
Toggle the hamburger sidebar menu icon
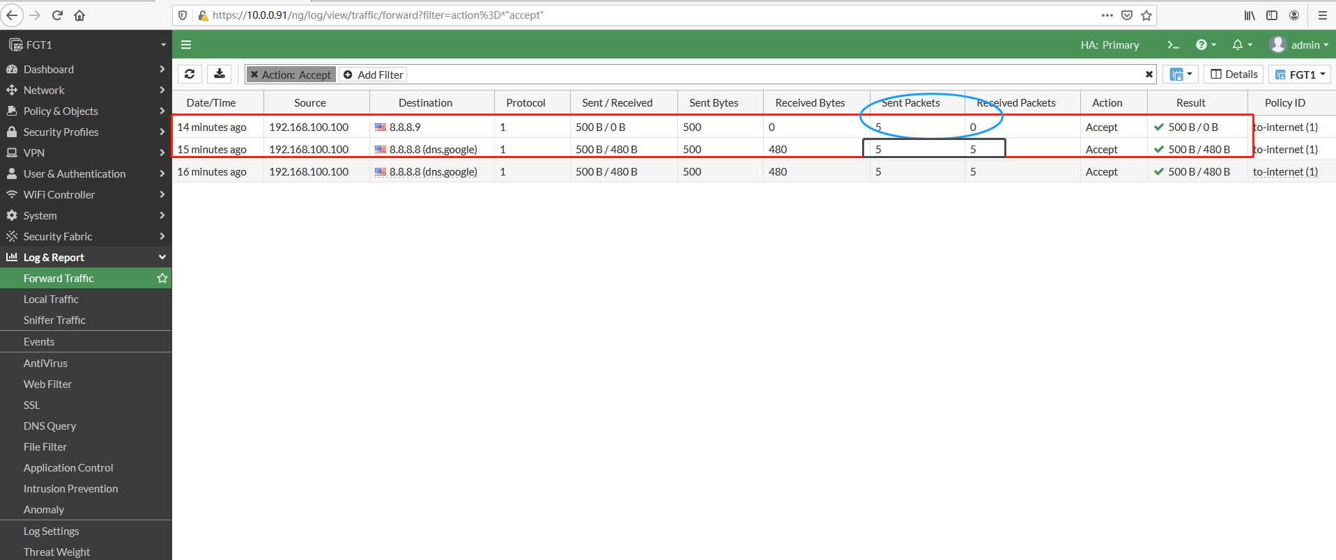click(x=186, y=45)
